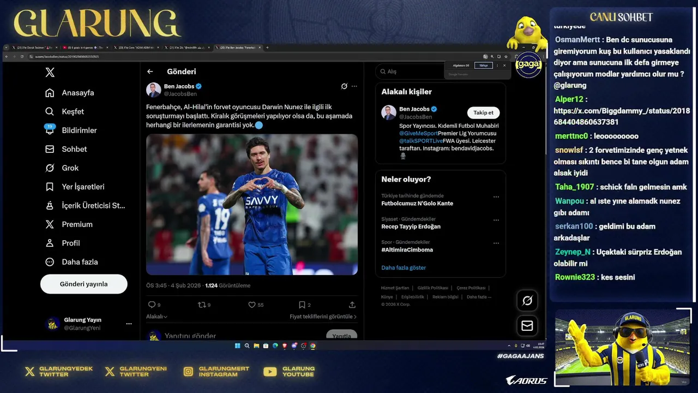Follow Ben Jacobs with Takip et
The width and height of the screenshot is (698, 393).
483,112
